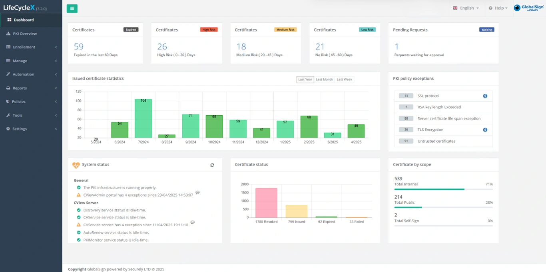Viewport: 546px width, 272px height.
Task: Open the English language dropdown
Action: [466, 8]
